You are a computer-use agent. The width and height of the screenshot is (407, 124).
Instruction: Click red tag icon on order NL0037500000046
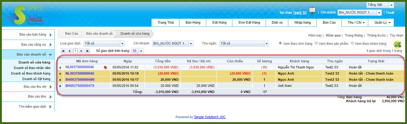coord(105,67)
